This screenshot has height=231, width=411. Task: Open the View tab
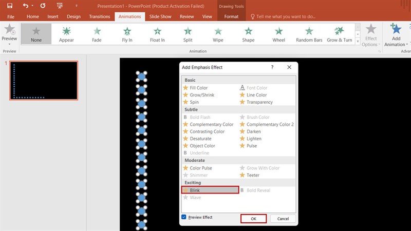pos(207,16)
